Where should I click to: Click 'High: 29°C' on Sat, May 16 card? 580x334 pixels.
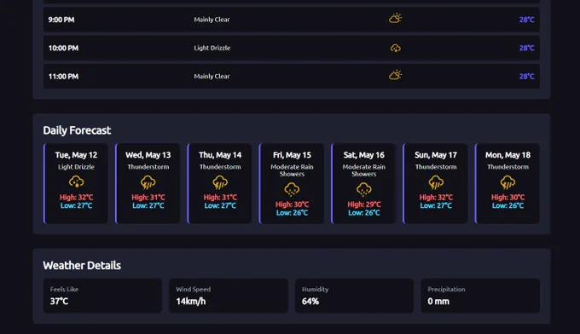[364, 204]
